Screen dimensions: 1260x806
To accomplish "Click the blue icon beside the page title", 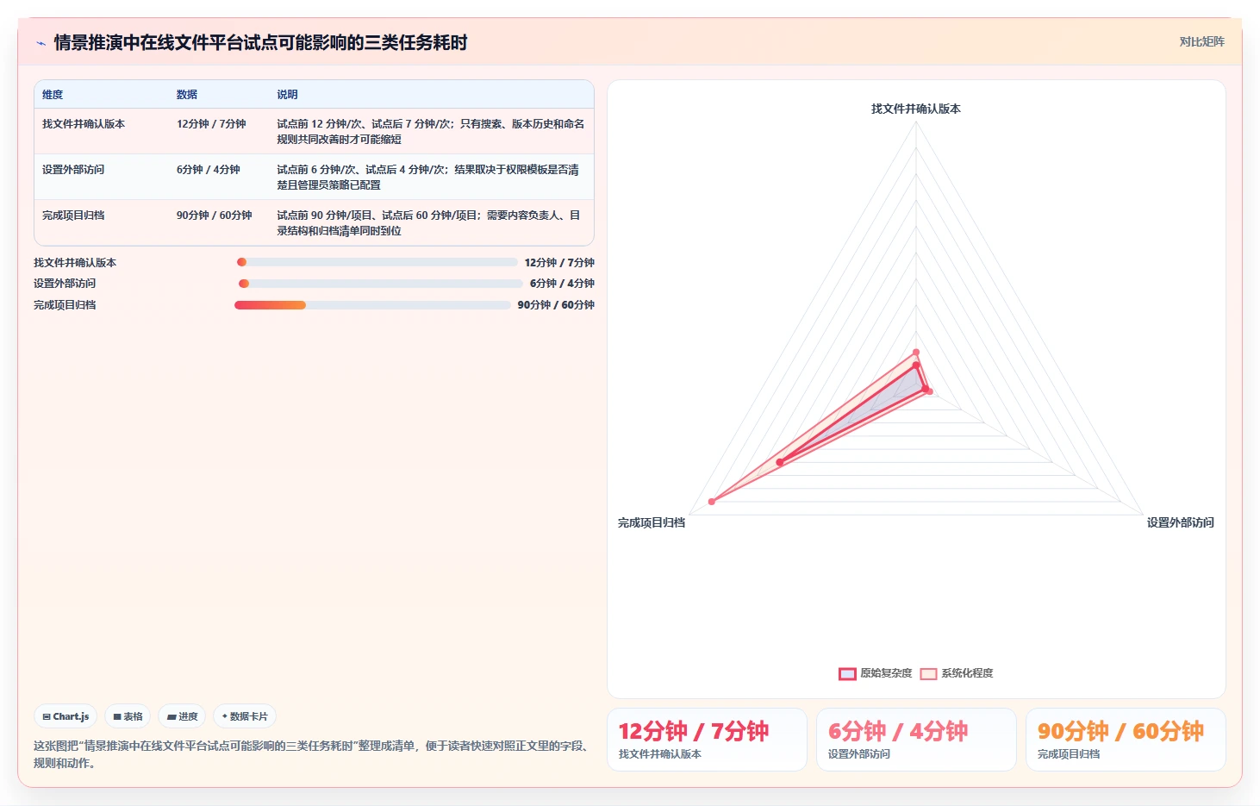I will pos(41,43).
